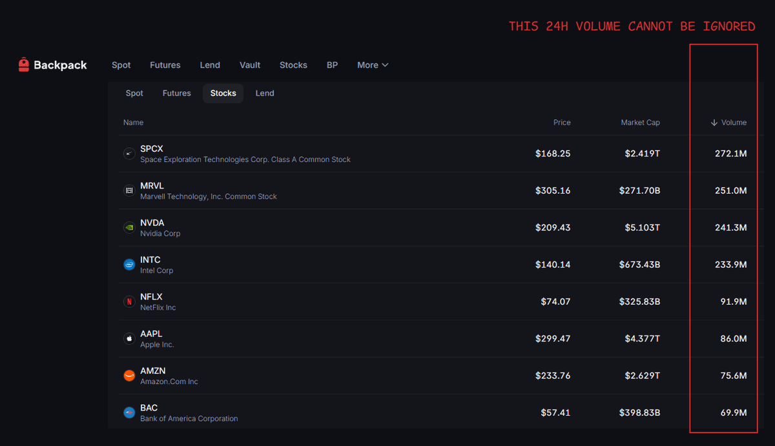This screenshot has height=446, width=775.
Task: Click the Backpack brand name link
Action: (60, 65)
